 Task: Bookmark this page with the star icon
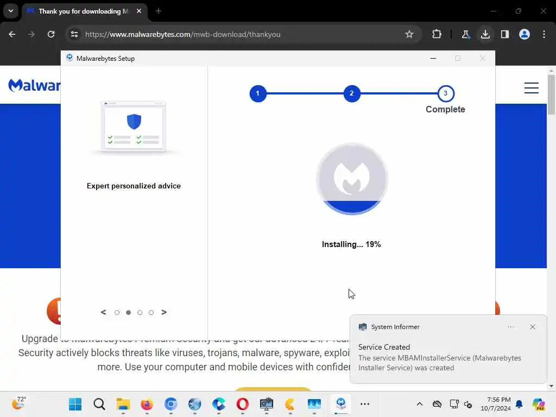[x=409, y=34]
